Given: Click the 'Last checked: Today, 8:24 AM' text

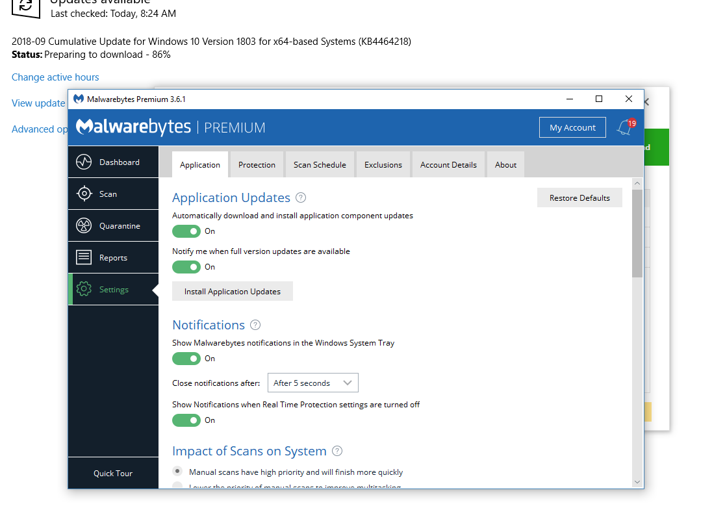Looking at the screenshot, I should (x=113, y=14).
